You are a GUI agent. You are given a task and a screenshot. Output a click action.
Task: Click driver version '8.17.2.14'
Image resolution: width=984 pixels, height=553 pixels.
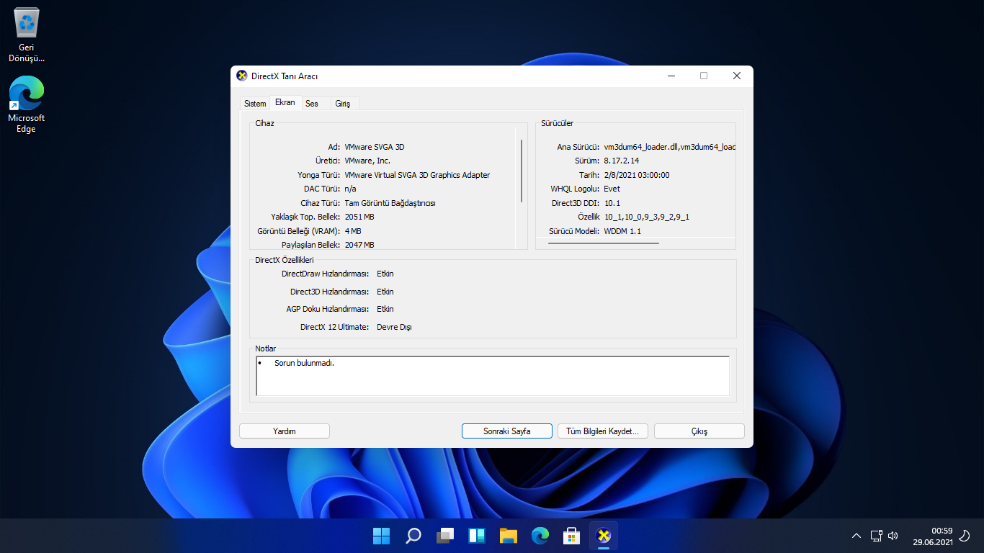[621, 161]
